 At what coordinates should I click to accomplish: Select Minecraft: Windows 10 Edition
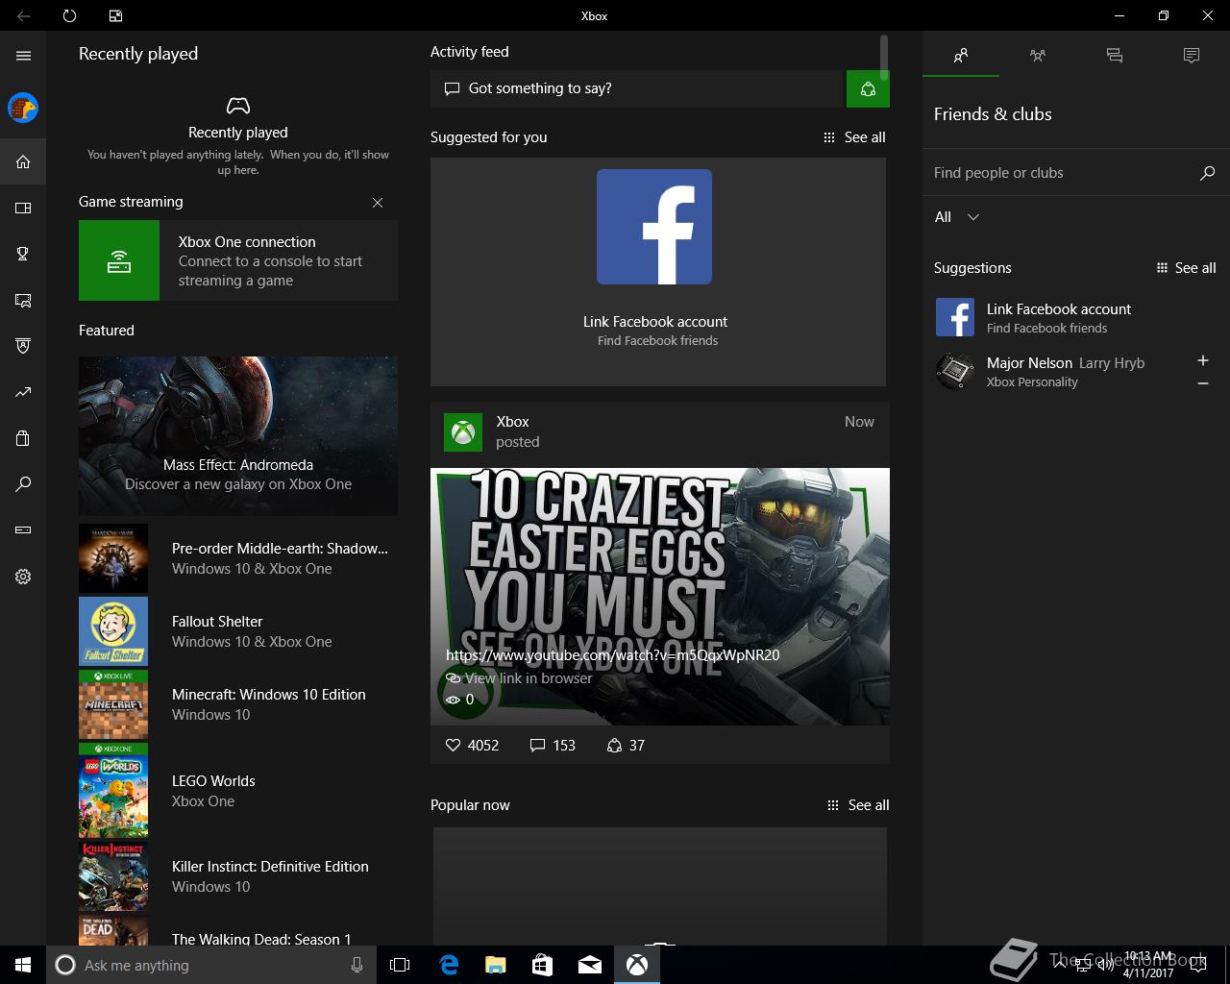[238, 704]
